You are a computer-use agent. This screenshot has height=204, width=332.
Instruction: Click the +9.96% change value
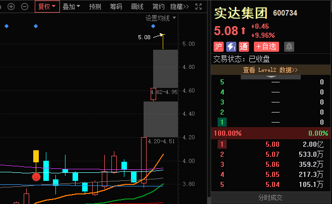point(263,35)
